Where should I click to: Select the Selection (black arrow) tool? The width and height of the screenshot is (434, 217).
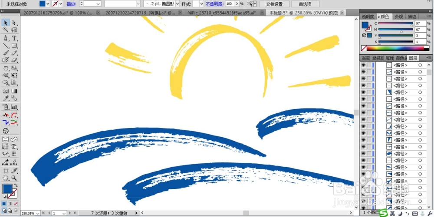(6, 23)
